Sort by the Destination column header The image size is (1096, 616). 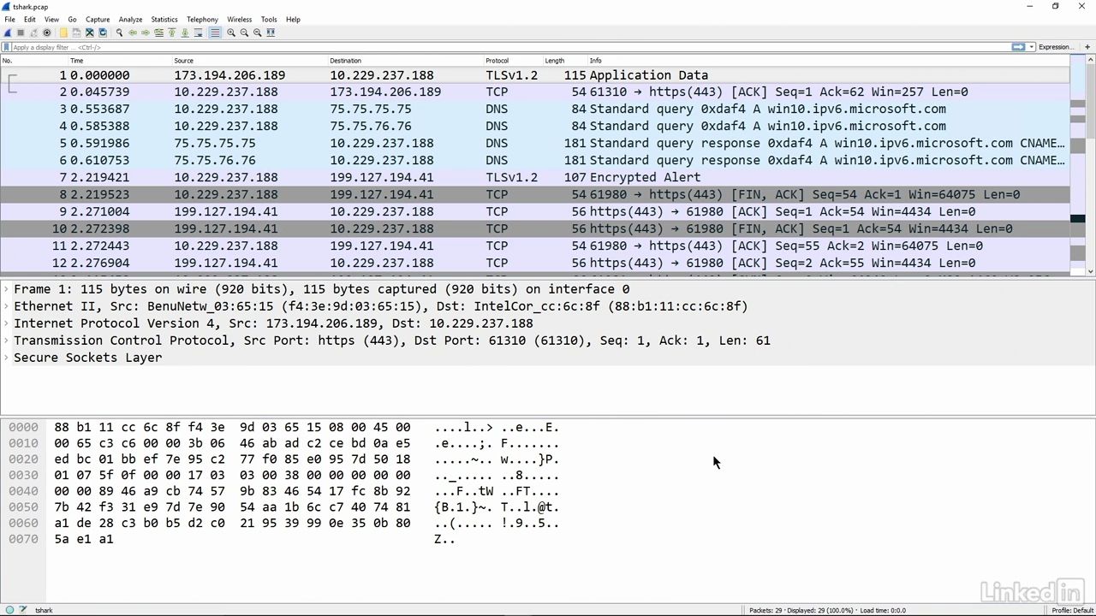(x=406, y=61)
